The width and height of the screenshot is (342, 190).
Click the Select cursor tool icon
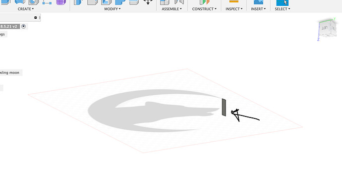point(283,2)
